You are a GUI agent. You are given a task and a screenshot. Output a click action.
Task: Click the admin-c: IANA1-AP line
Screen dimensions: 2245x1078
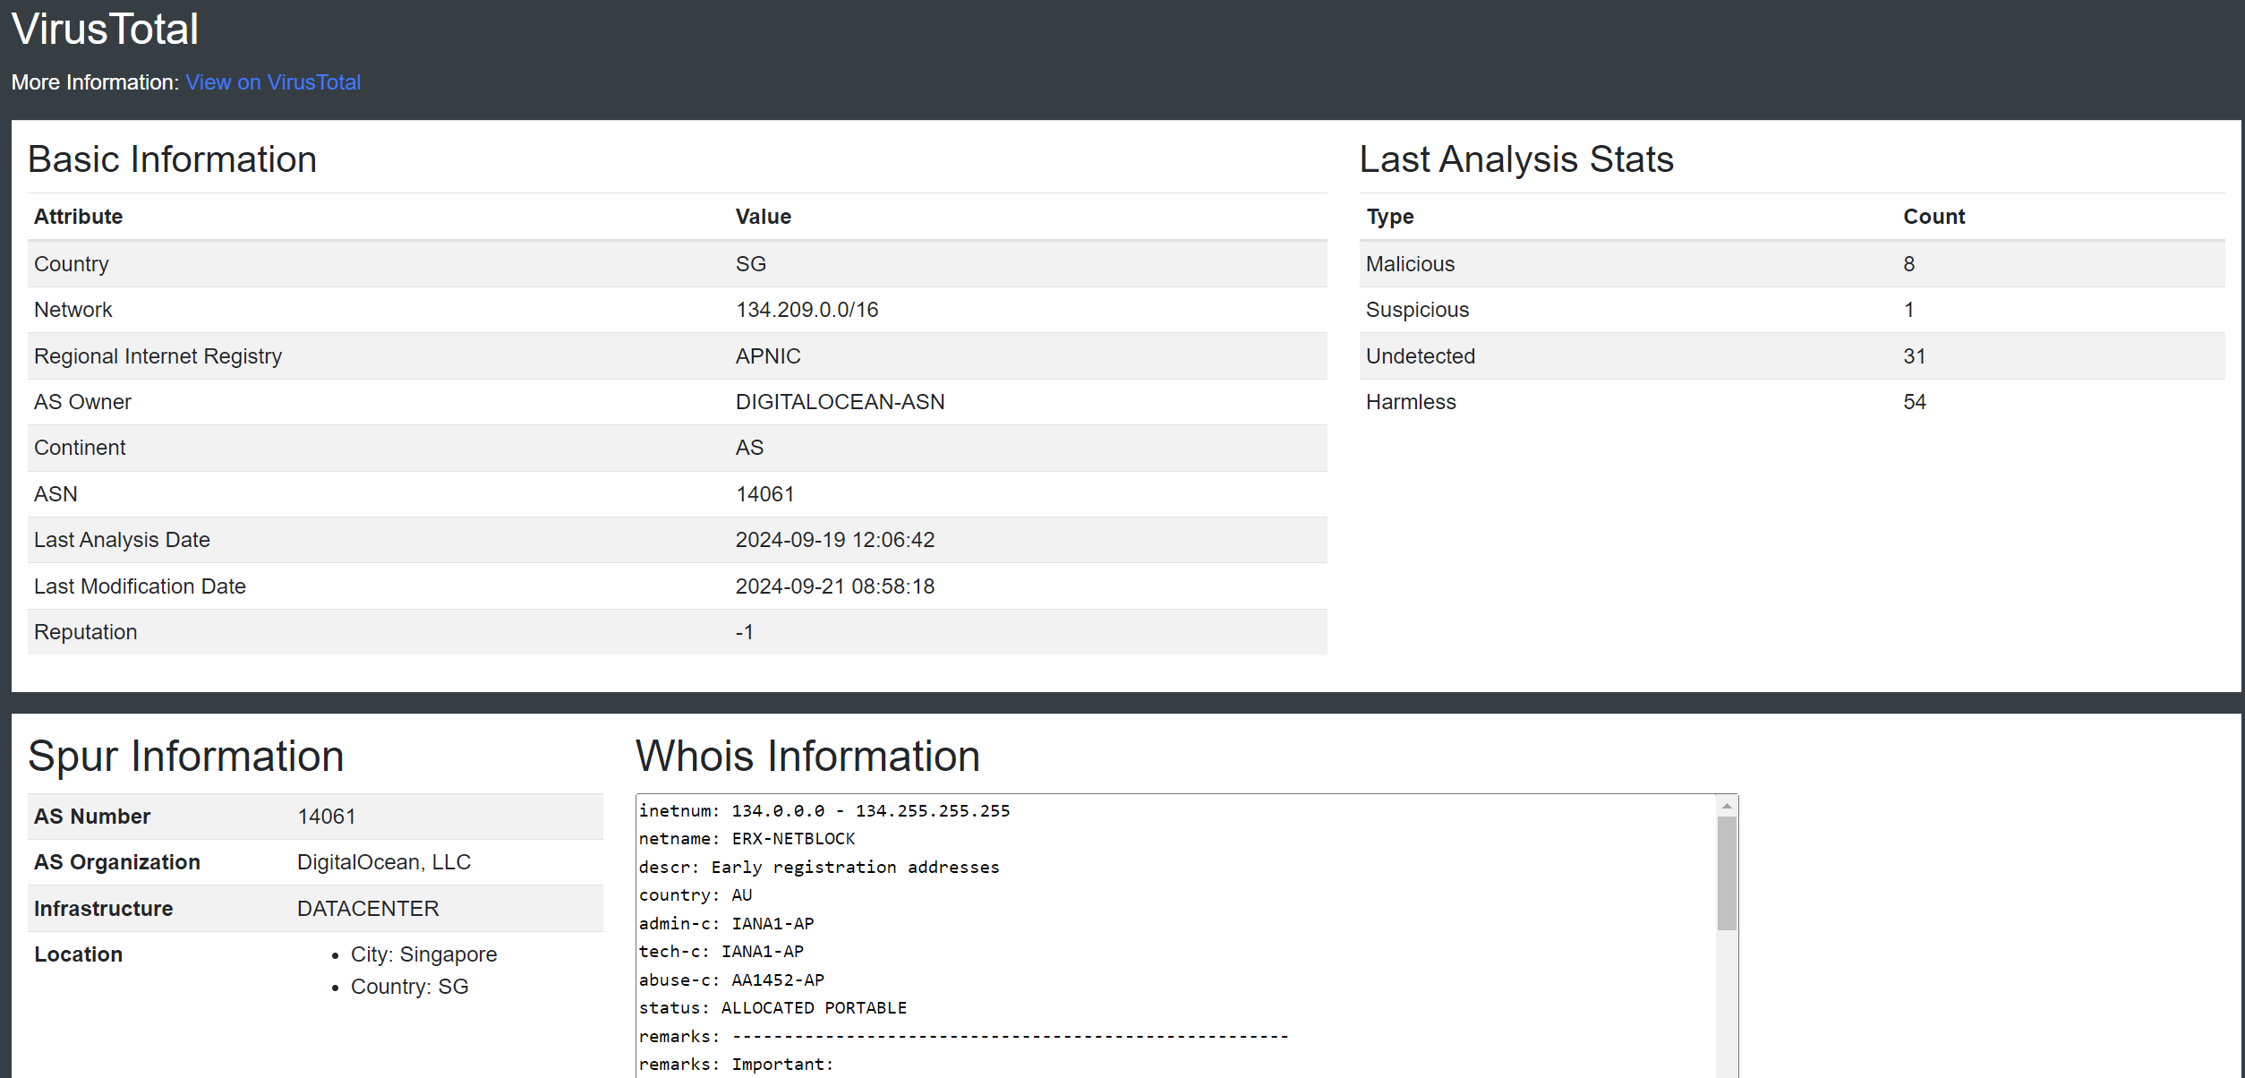[x=726, y=924]
